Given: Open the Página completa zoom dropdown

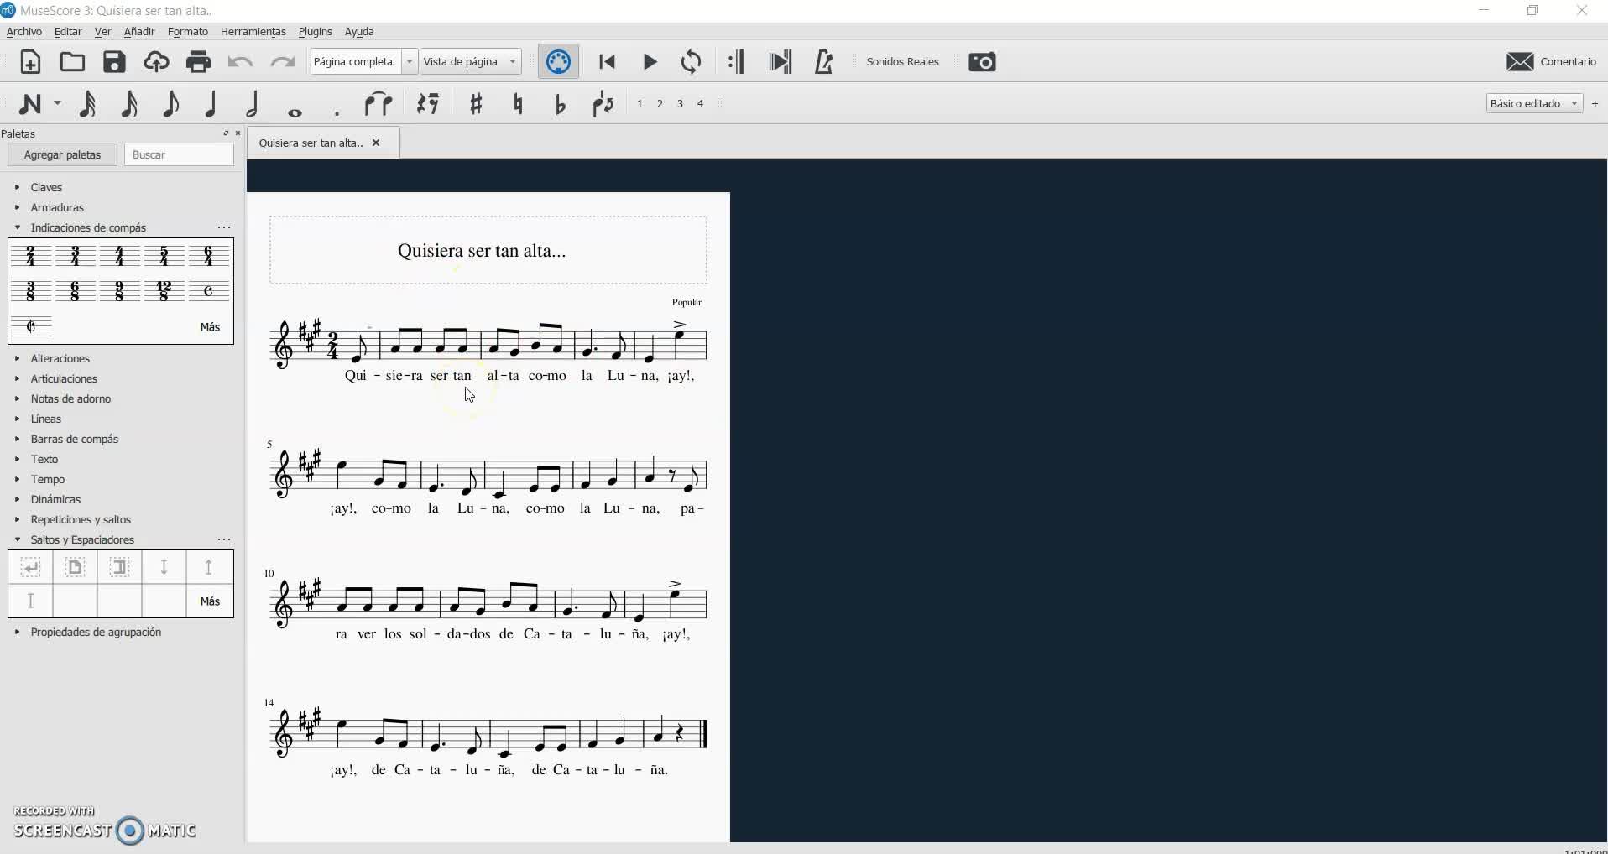Looking at the screenshot, I should tap(364, 62).
